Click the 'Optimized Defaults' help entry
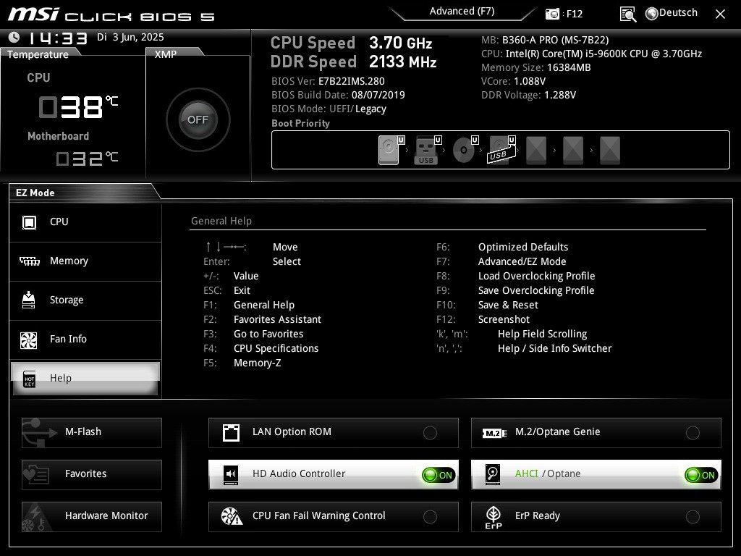This screenshot has width=741, height=556. (x=523, y=248)
